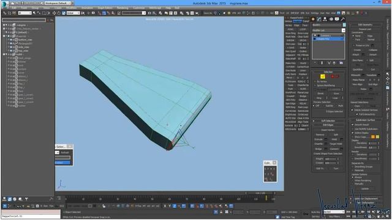Toggle Show End Result icon
This screenshot has height=220, width=392.
322,63
